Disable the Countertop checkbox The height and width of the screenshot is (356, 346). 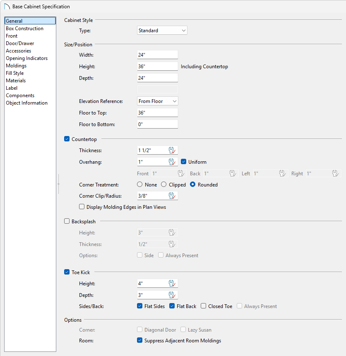click(67, 139)
